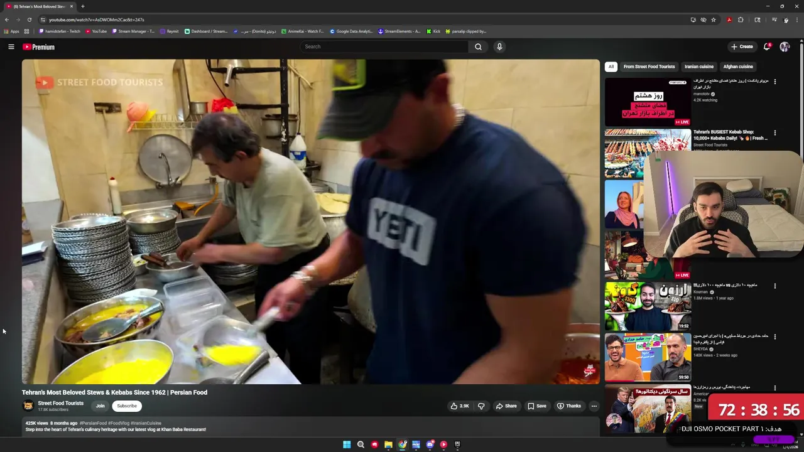Screen dimensions: 804x452
Task: Open options for the $100 food Kourman video
Action: [774, 286]
